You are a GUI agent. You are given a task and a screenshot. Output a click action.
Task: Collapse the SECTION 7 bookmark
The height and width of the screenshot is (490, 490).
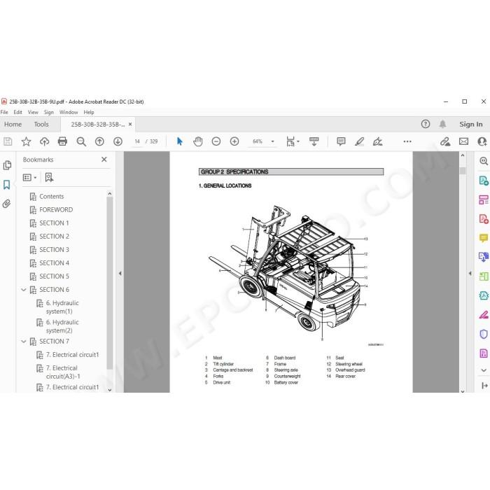point(23,342)
